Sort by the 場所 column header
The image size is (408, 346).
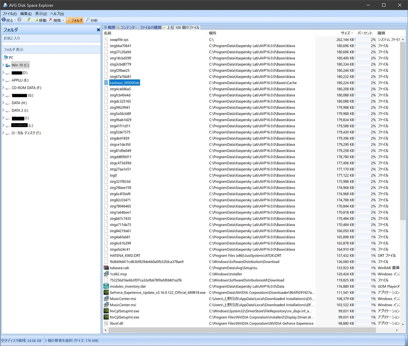pyautogui.click(x=261, y=33)
